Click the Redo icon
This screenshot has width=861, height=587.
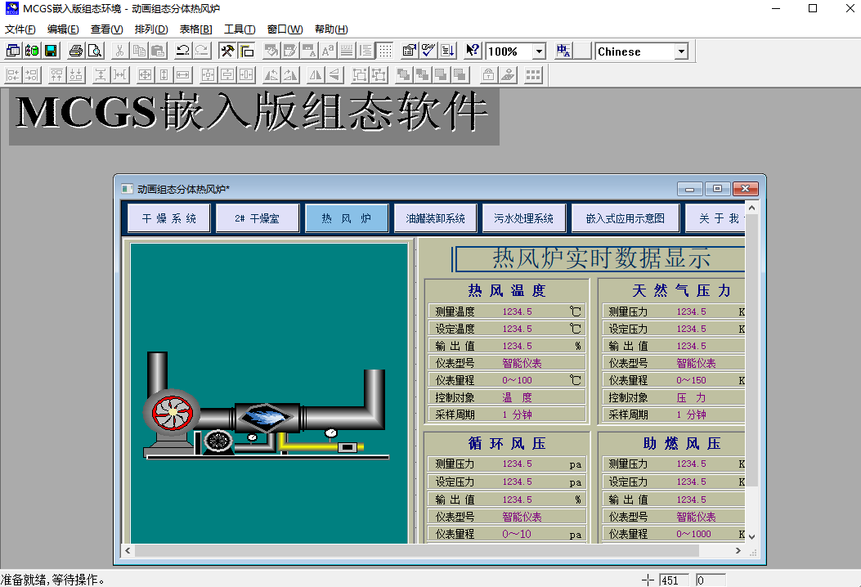[x=201, y=51]
